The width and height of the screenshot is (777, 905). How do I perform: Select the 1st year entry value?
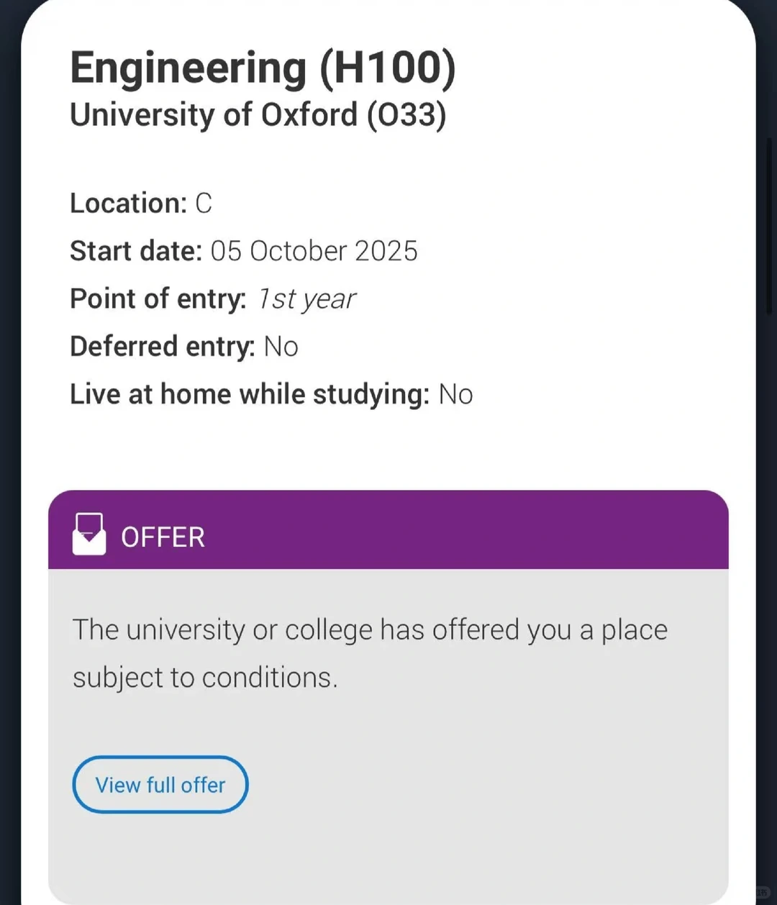click(306, 299)
